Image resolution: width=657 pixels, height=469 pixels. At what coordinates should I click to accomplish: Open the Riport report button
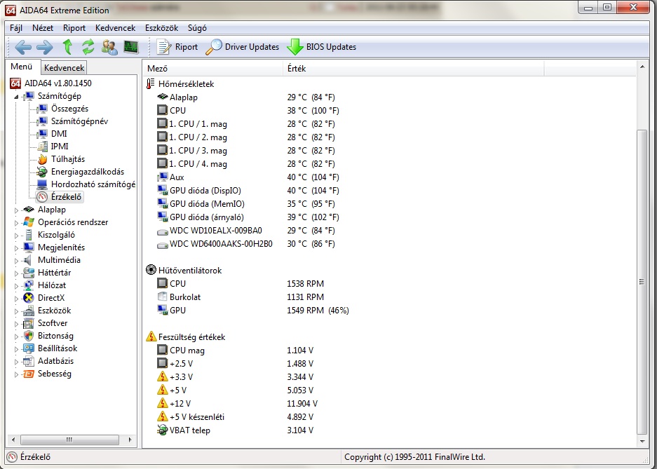[177, 47]
